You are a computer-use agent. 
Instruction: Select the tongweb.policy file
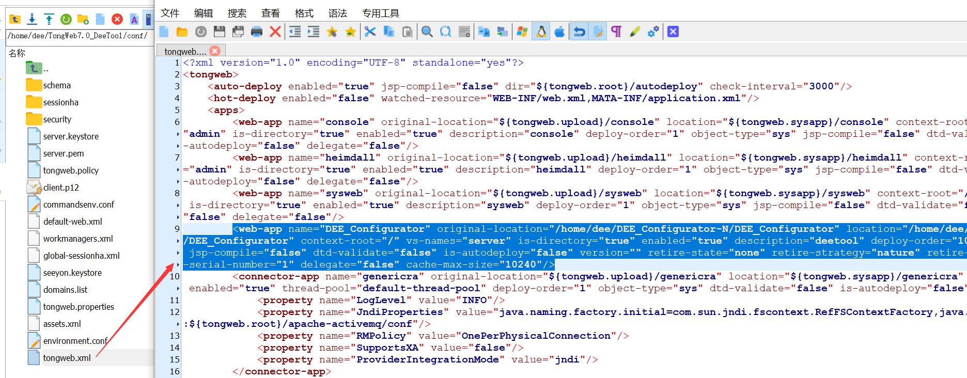[x=63, y=170]
